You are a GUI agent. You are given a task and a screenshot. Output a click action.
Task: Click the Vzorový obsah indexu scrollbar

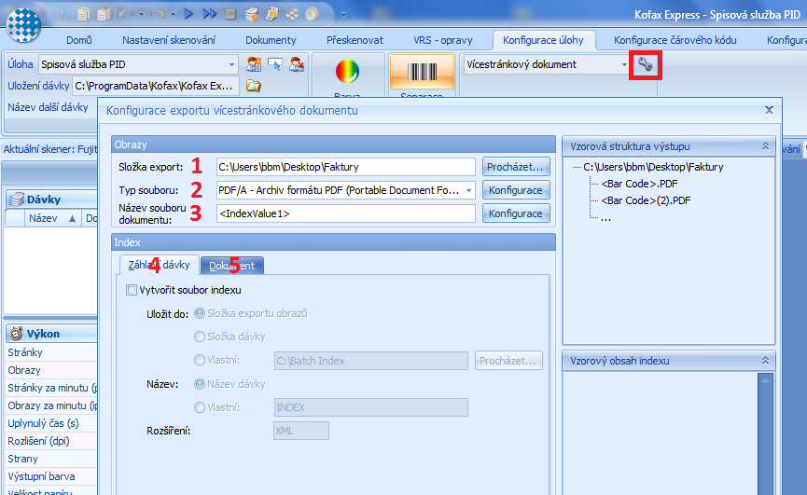[x=765, y=434]
